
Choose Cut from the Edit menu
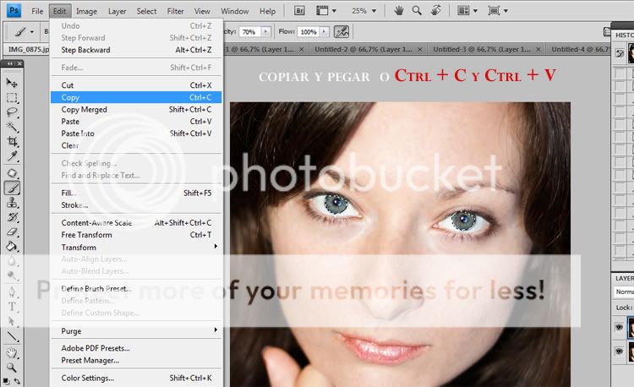tap(136, 85)
